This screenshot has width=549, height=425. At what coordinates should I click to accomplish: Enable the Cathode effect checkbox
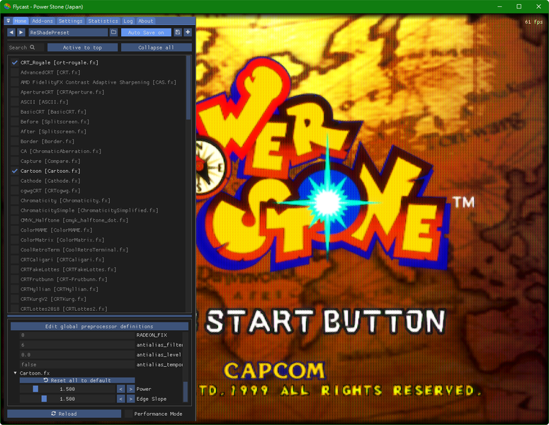tap(14, 181)
